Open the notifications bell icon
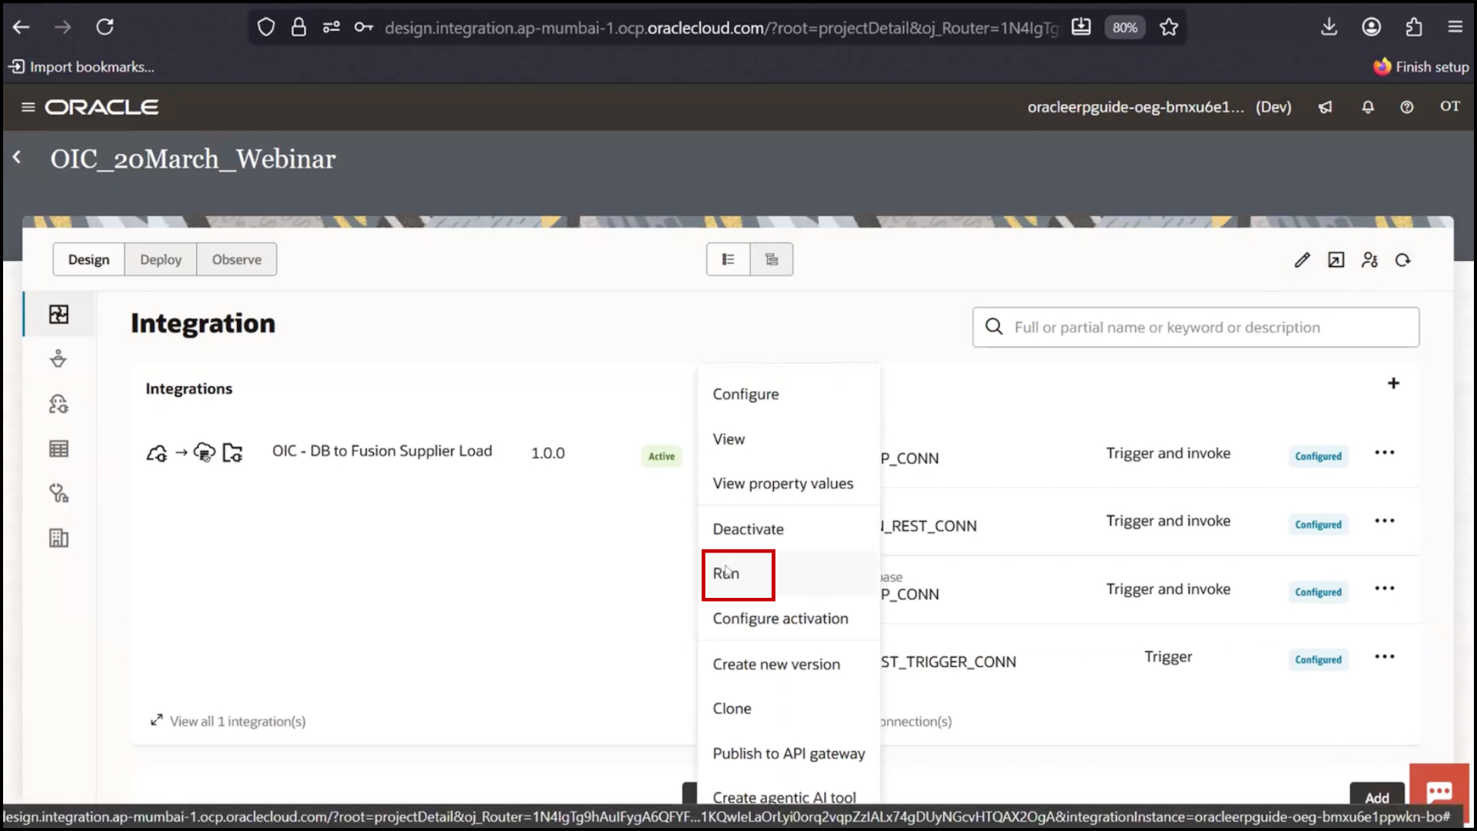The width and height of the screenshot is (1477, 831). coord(1368,107)
